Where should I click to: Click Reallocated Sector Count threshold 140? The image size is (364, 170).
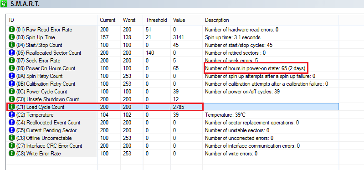(x=150, y=53)
